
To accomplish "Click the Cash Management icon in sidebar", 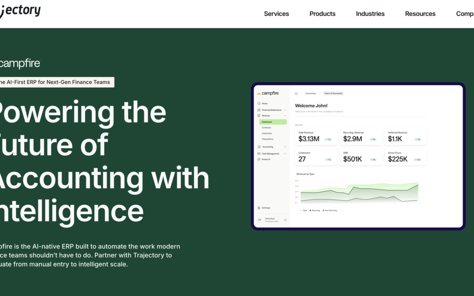I will point(259,153).
